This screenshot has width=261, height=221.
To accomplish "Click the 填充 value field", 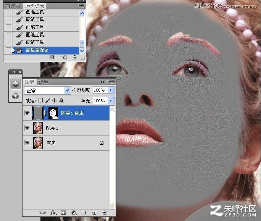I will coord(100,101).
